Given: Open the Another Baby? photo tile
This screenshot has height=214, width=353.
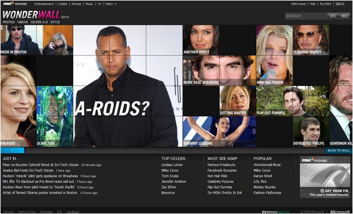Looking at the screenshot, I should 201,40.
